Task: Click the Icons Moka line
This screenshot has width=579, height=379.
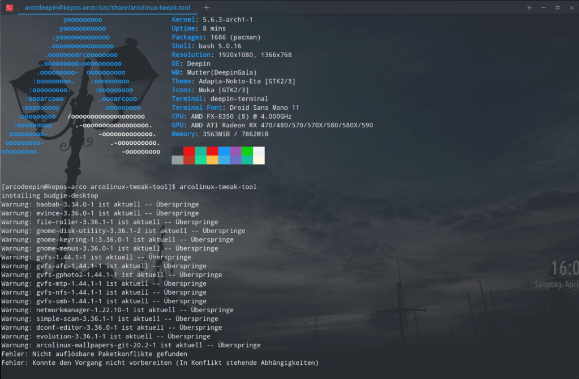Action: [x=210, y=90]
